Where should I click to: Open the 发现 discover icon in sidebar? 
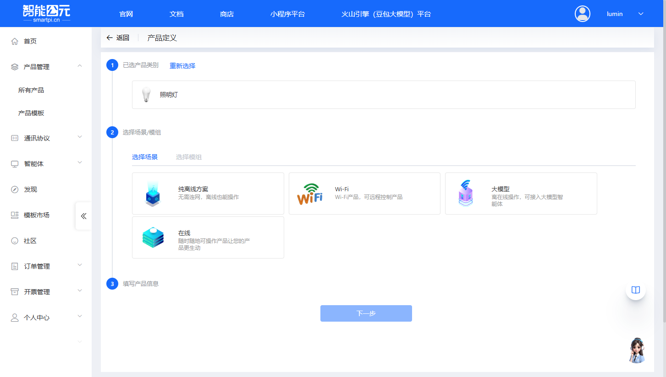coord(14,188)
